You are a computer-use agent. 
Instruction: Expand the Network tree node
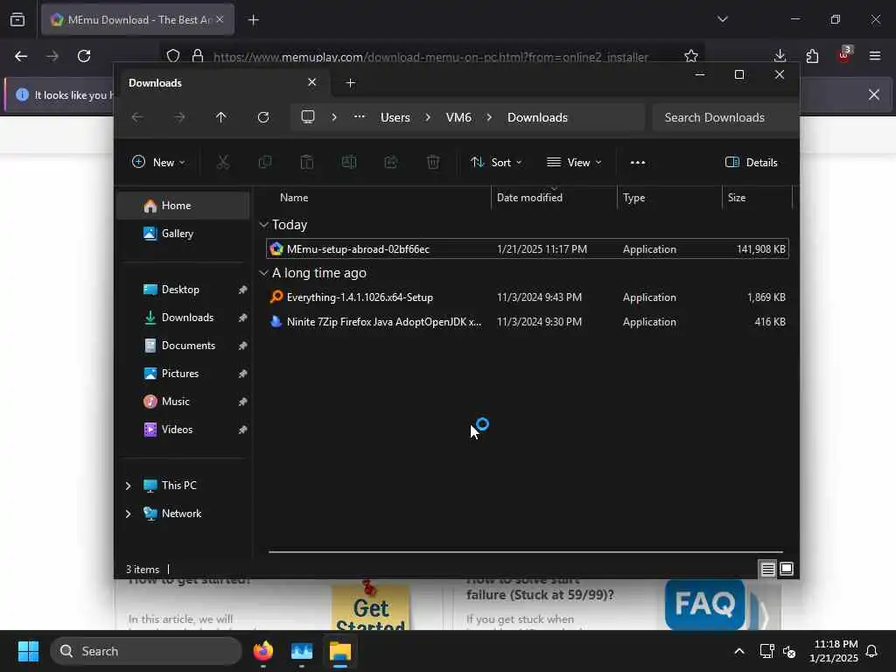[x=128, y=513]
